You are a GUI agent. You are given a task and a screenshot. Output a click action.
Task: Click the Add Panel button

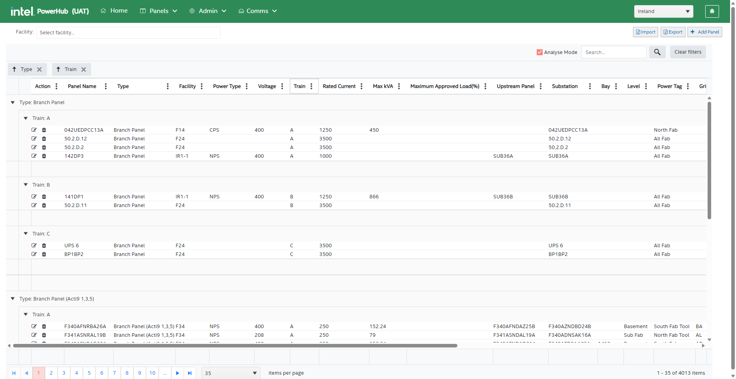click(x=704, y=32)
